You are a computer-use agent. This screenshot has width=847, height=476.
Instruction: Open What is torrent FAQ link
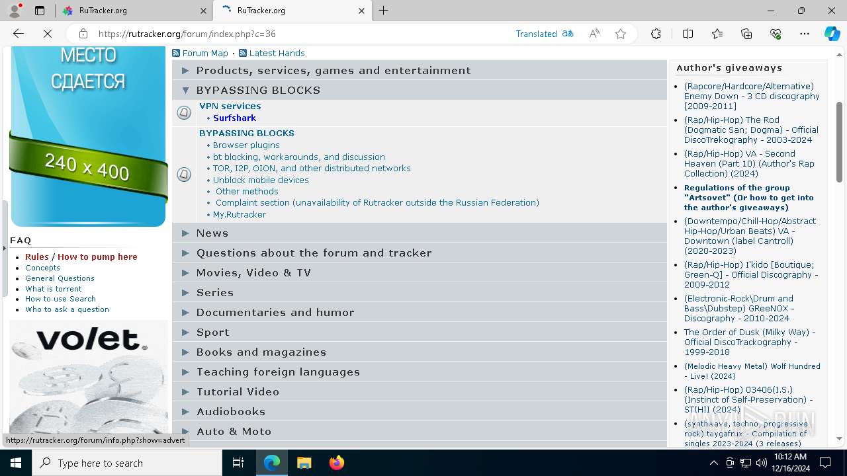[54, 289]
